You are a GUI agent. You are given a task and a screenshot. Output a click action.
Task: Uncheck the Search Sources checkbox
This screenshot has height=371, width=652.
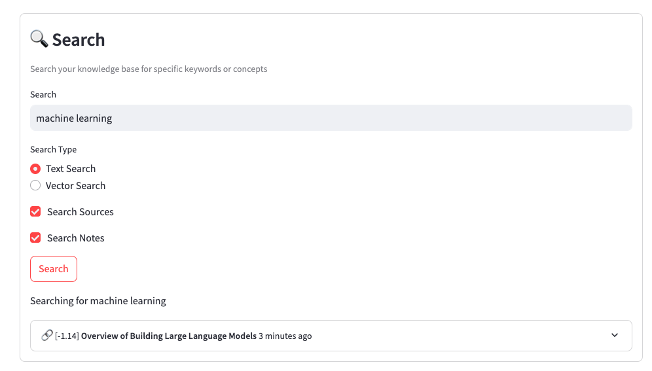[35, 212]
